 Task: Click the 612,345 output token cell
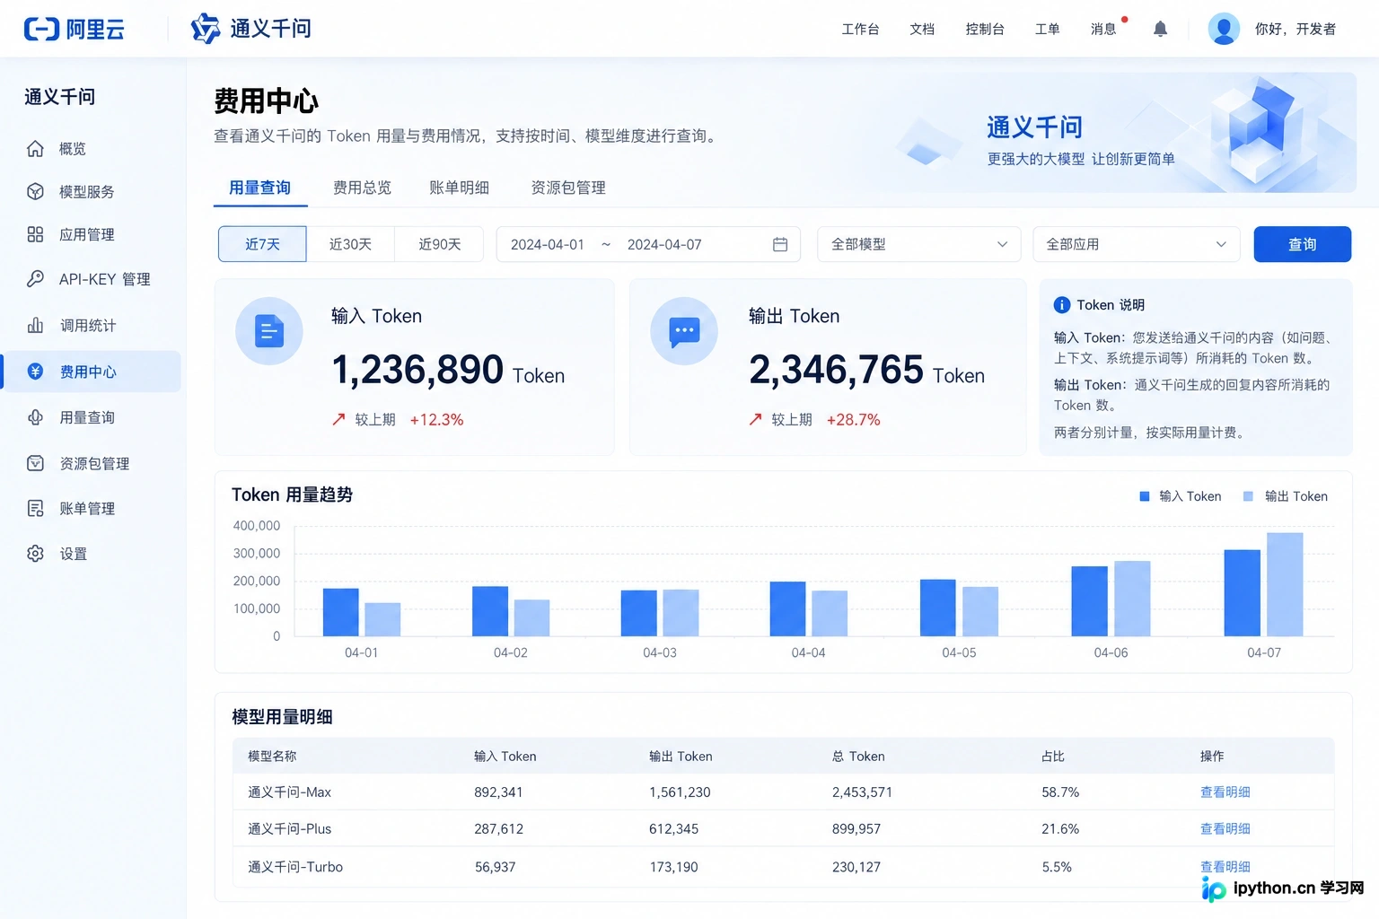click(x=673, y=828)
